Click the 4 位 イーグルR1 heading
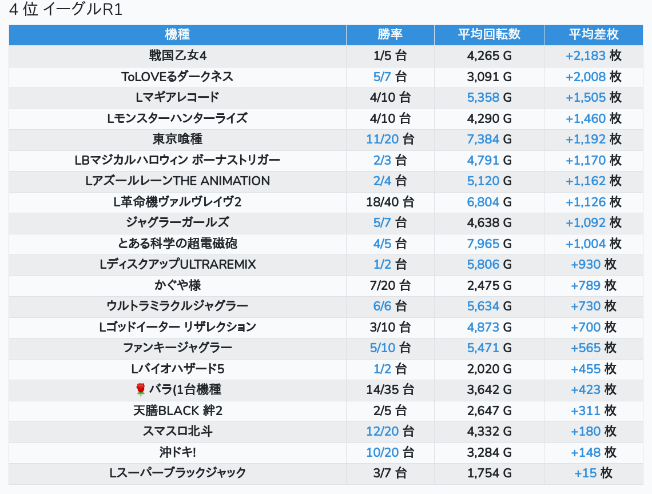Viewport: 652px width, 494px height. 66,10
